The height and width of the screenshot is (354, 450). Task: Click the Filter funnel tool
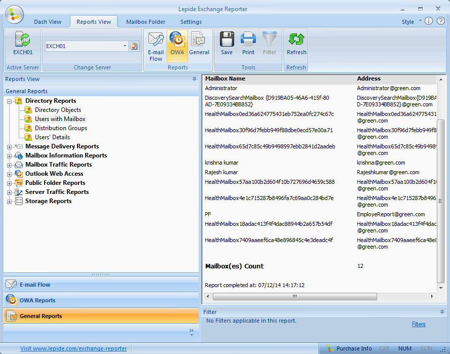tap(270, 44)
